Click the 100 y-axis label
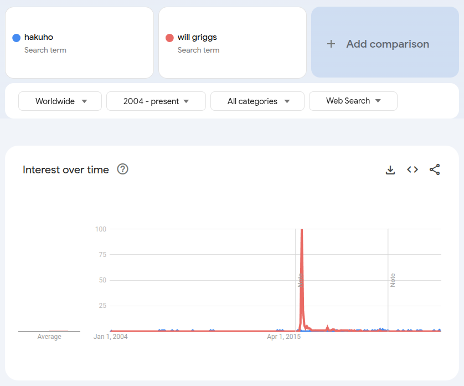The height and width of the screenshot is (386, 464). coord(101,229)
